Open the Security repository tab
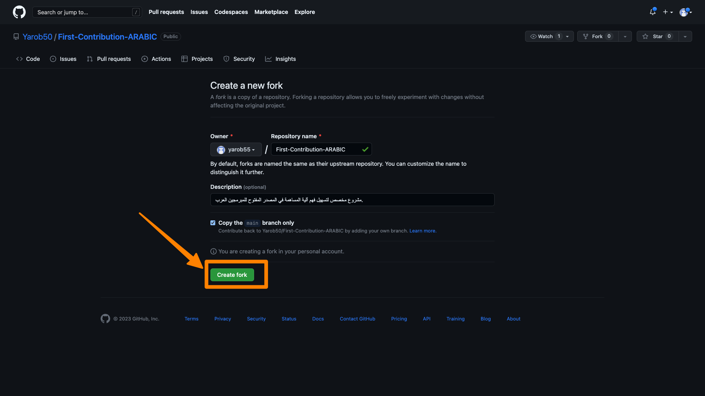 click(x=239, y=59)
